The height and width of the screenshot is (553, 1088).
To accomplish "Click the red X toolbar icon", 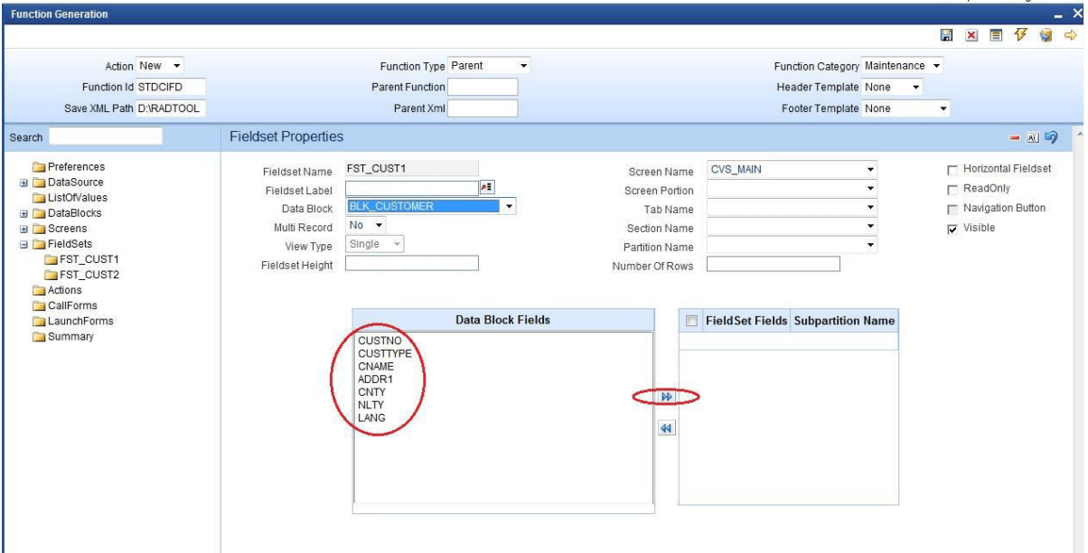I will pyautogui.click(x=971, y=35).
